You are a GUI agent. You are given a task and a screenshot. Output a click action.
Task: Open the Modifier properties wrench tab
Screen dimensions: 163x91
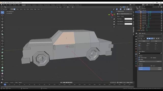136,54
